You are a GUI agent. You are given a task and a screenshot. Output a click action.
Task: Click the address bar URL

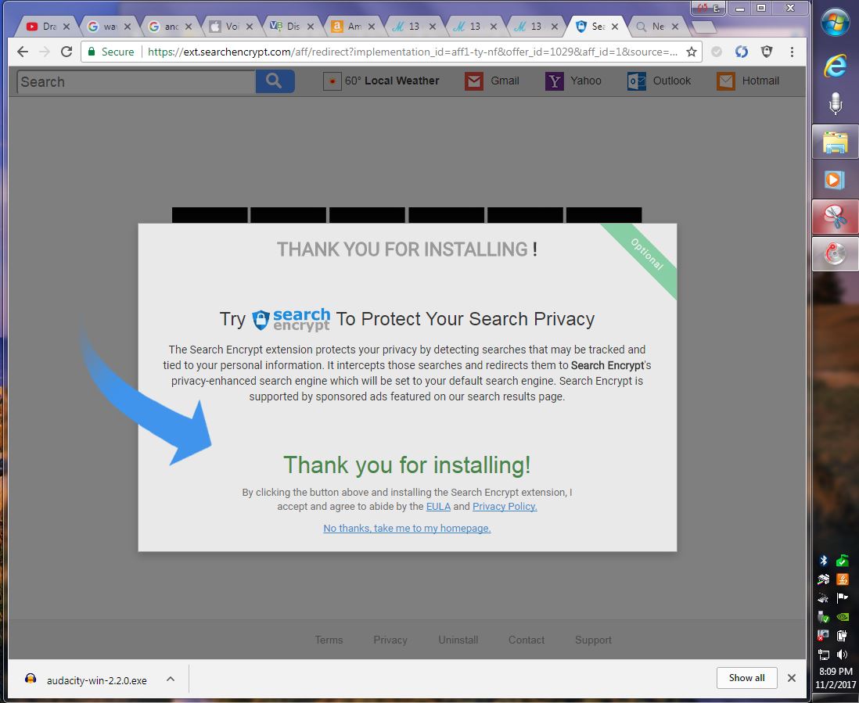click(412, 52)
